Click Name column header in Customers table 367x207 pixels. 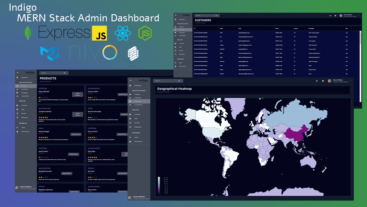click(222, 28)
